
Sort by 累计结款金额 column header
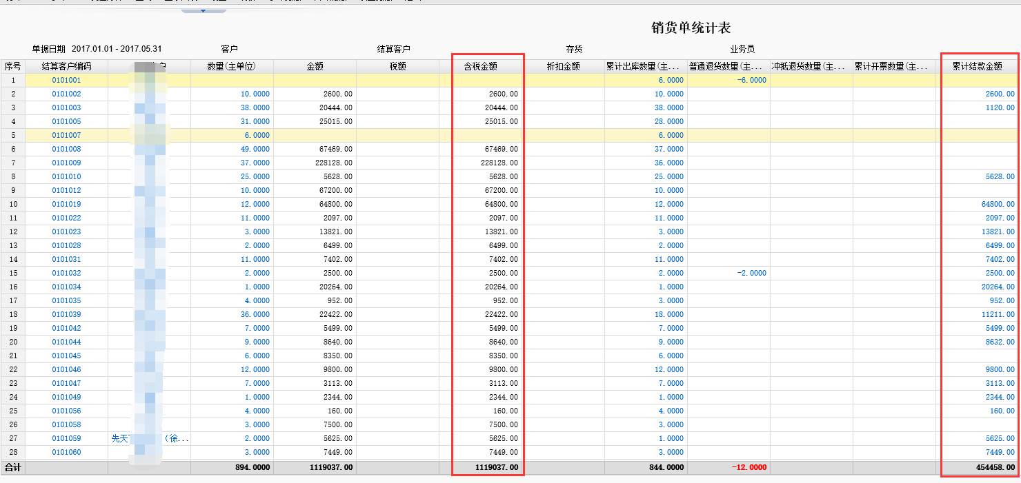[x=977, y=67]
